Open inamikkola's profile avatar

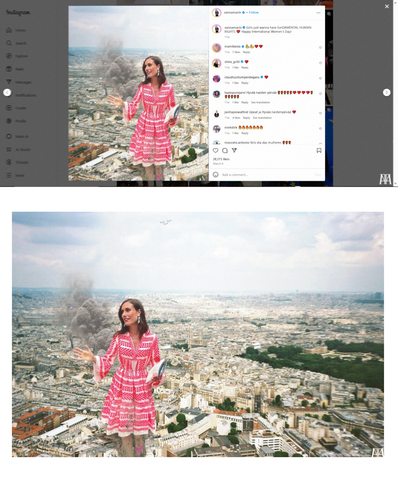(x=216, y=48)
